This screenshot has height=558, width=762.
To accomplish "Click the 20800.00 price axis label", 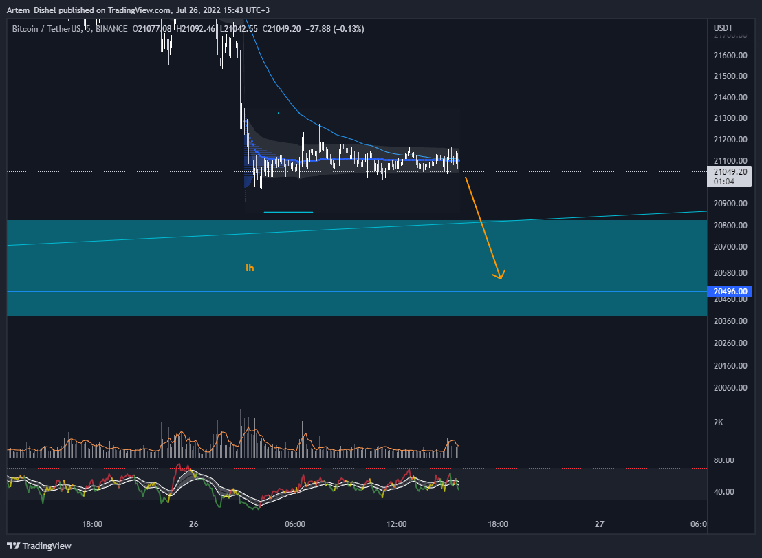I will (730, 225).
